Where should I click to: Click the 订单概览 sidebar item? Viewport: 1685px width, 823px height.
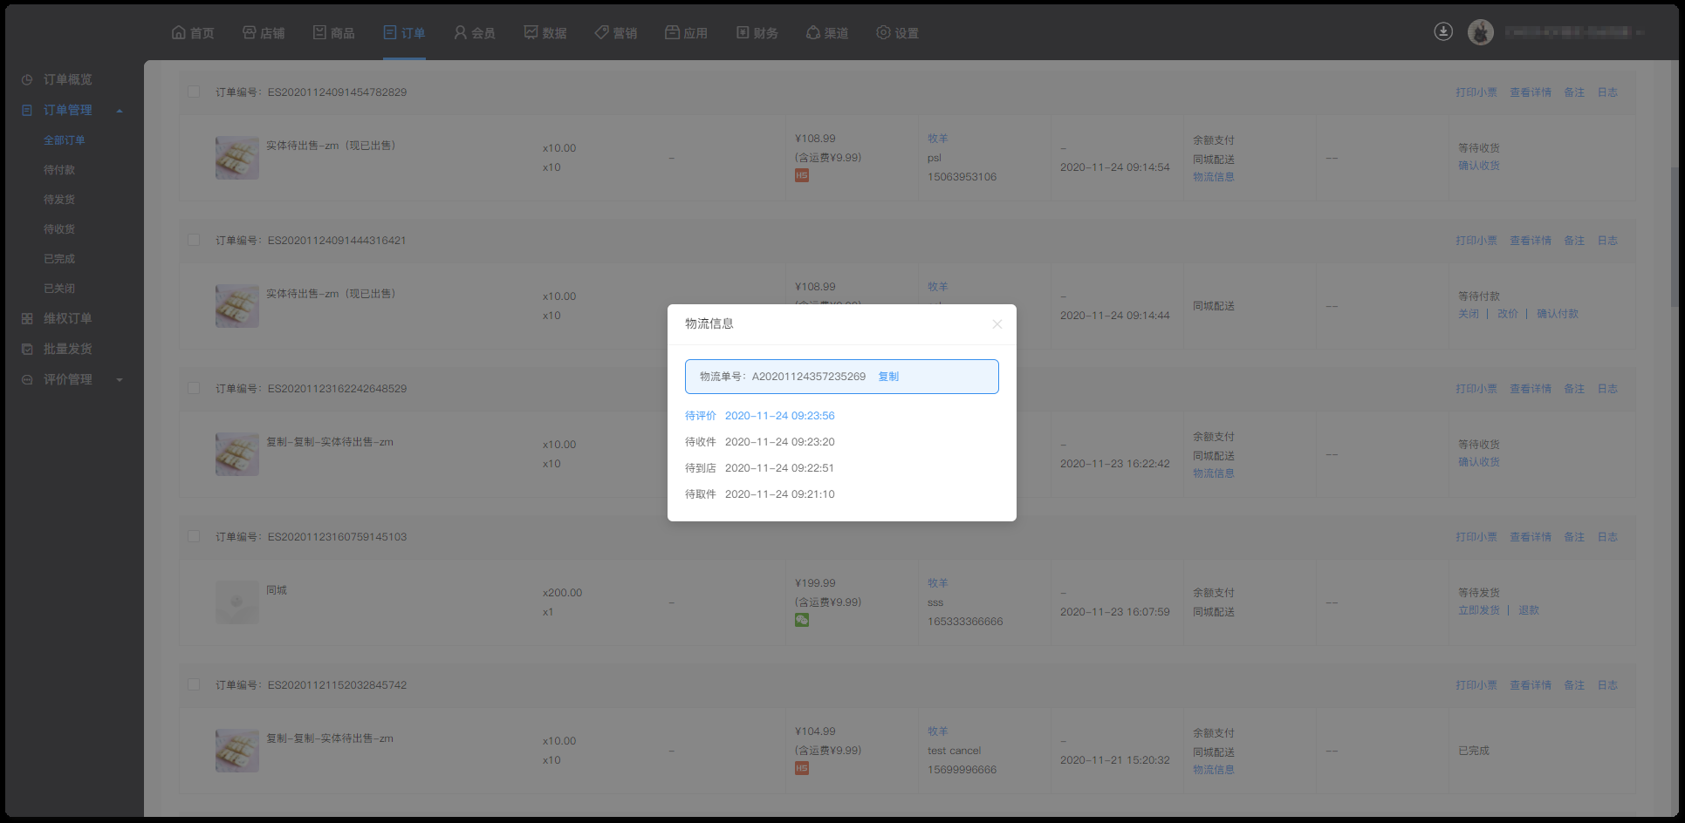click(67, 79)
